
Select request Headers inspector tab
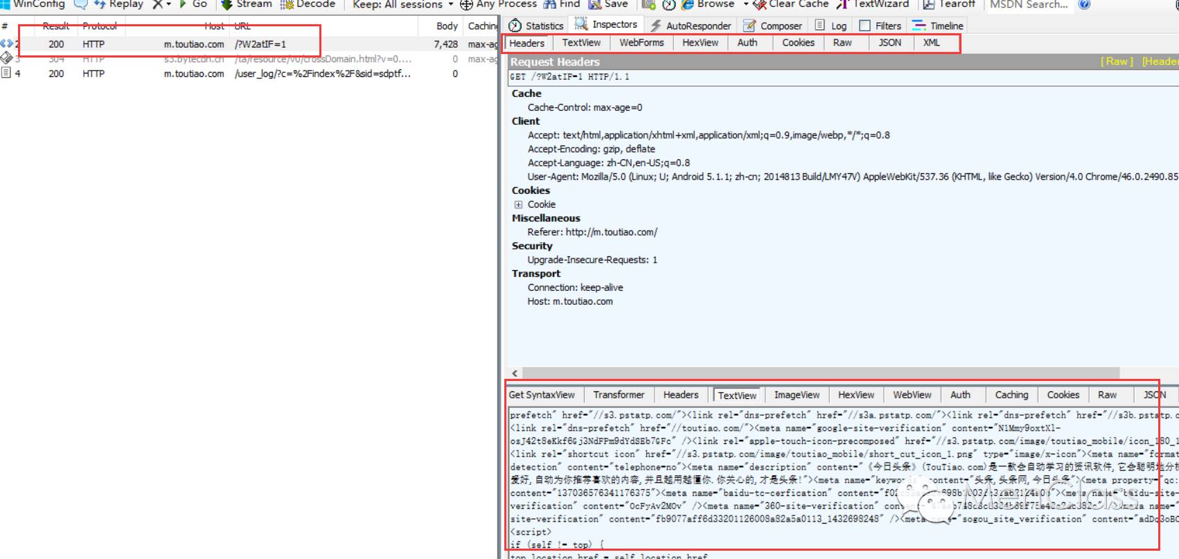pos(527,43)
